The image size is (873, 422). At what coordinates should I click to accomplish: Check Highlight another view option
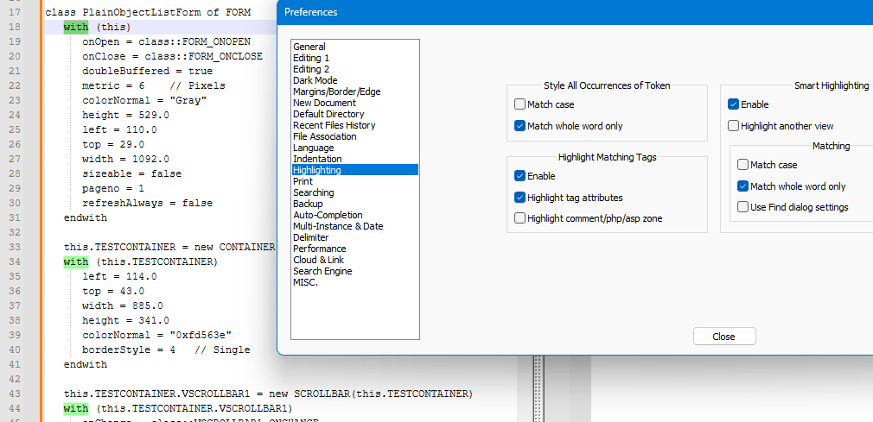point(734,126)
